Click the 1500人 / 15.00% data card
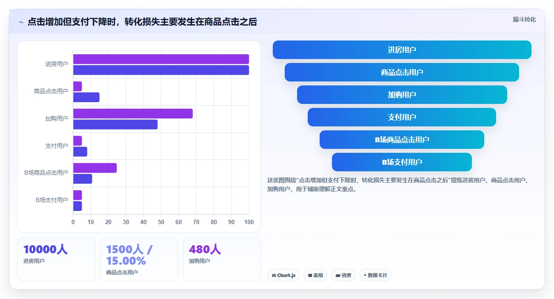Screen dimensions: 554x299 pos(139,259)
